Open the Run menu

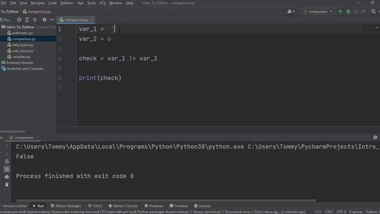[x=81, y=3]
